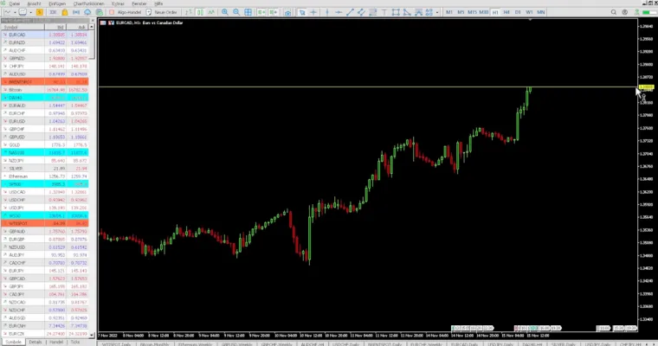Switch timeframe to M15
Image resolution: width=658 pixels, height=346 pixels.
(x=472, y=12)
